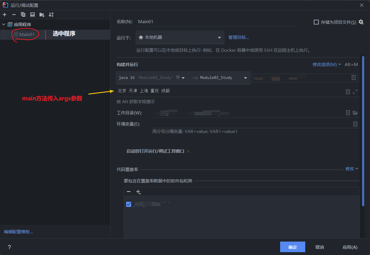Open the 编辑配置模板 link
370x255 pixels.
click(19, 232)
